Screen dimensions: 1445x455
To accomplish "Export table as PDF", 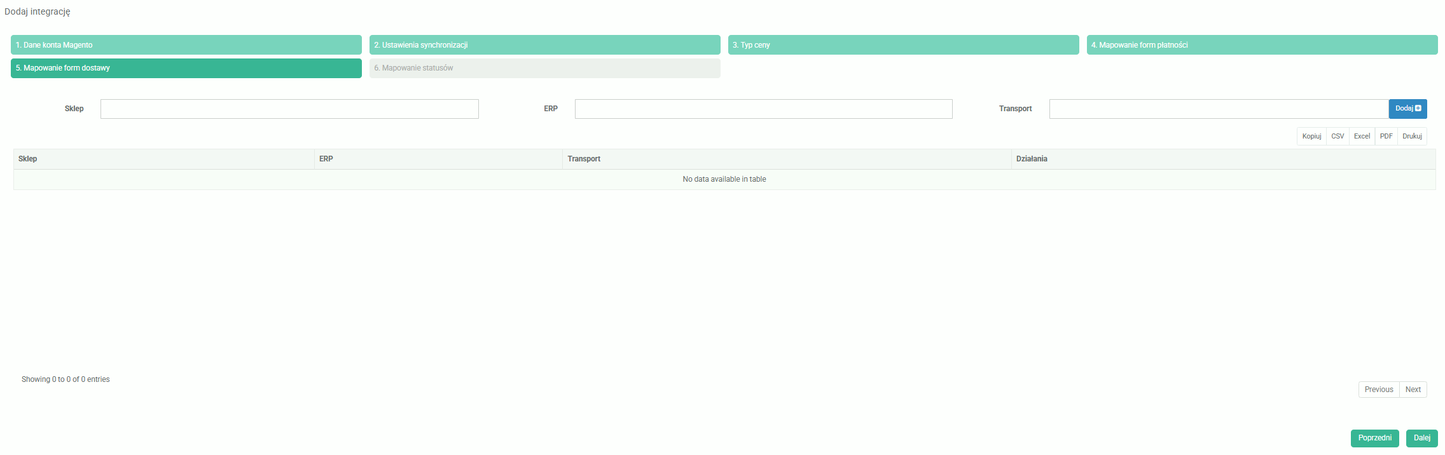I will click(1386, 137).
